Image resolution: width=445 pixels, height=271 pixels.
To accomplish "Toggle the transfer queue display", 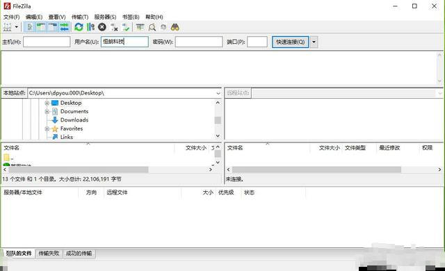I will 64,27.
